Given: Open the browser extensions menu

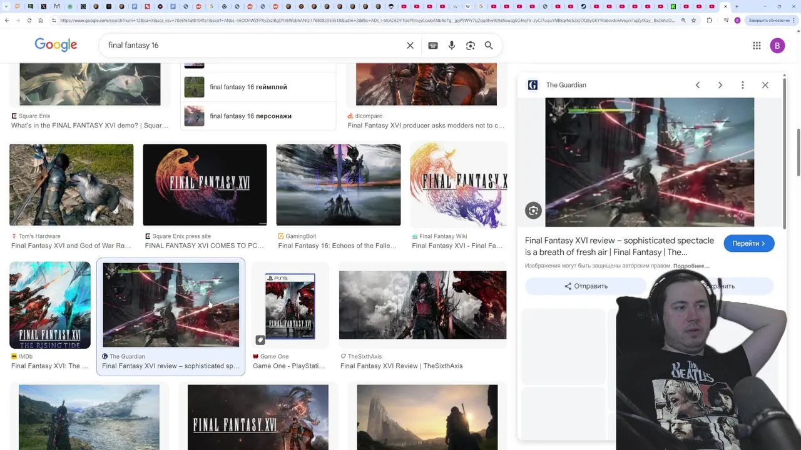Looking at the screenshot, I should click(709, 21).
